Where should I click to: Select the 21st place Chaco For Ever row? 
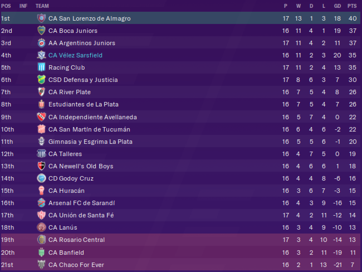[x=181, y=265]
